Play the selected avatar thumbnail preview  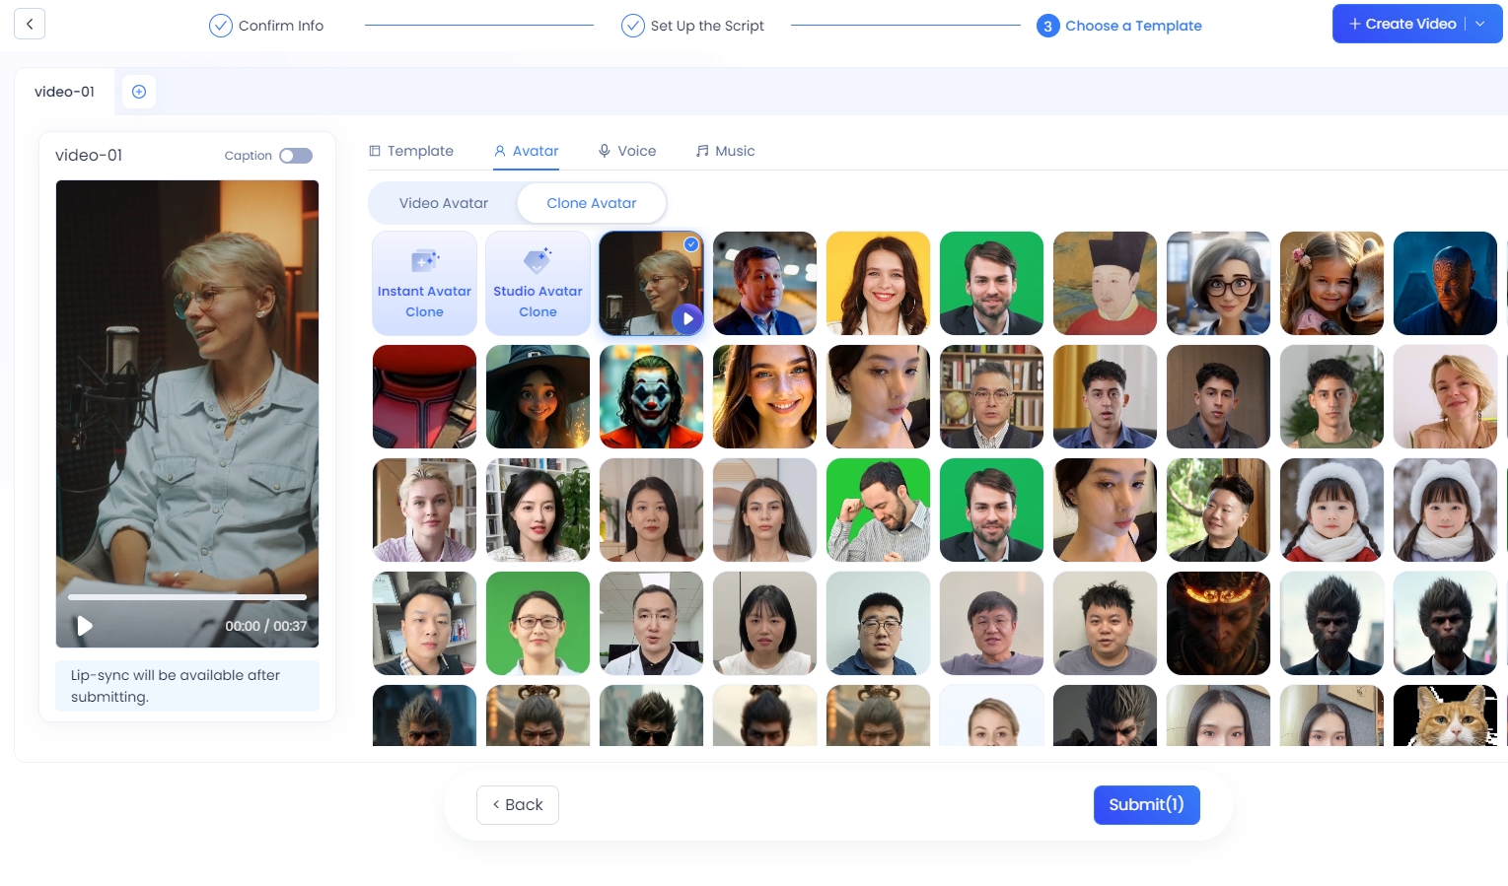[687, 318]
